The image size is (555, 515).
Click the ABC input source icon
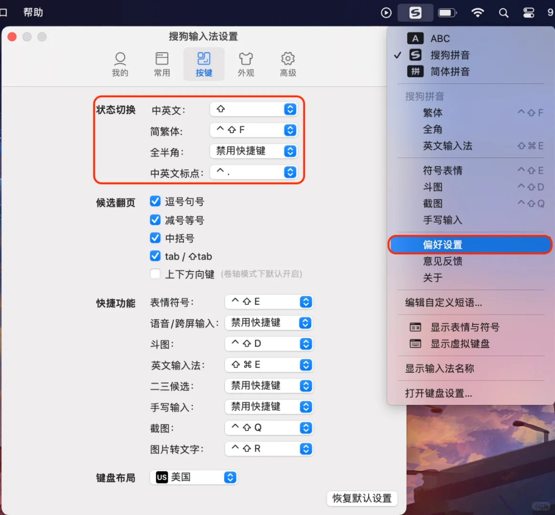416,38
